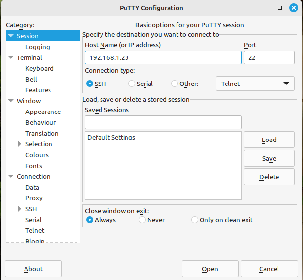The width and height of the screenshot is (303, 280).
Task: Choose the Other connection type radio
Action: point(175,84)
